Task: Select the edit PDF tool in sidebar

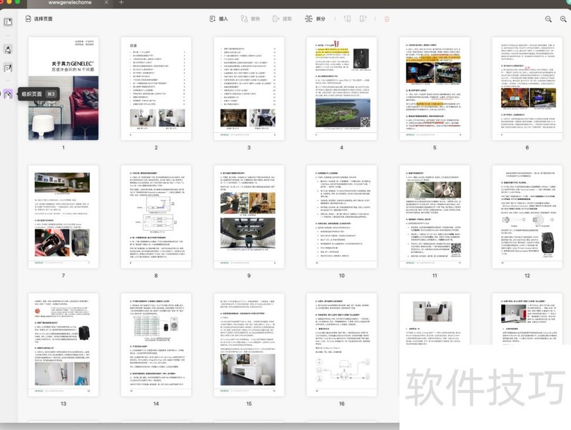Action: 9,69
